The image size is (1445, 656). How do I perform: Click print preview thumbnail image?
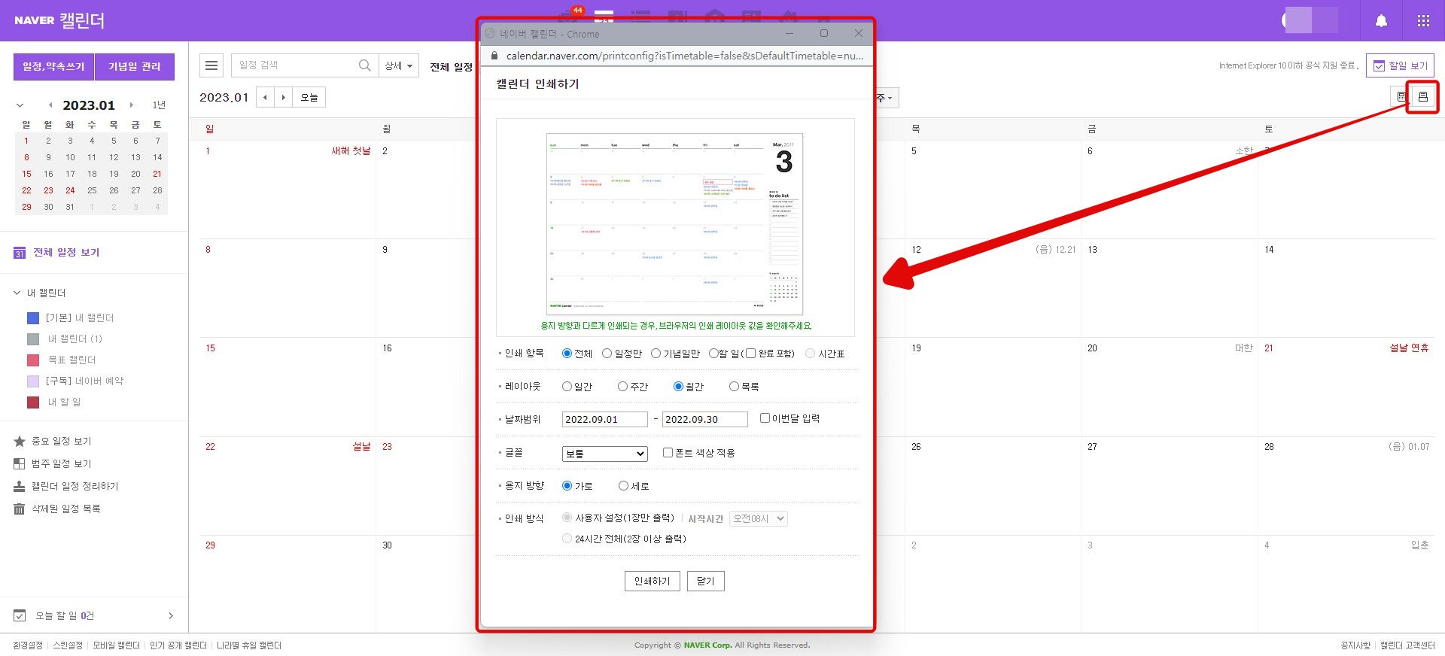pyautogui.click(x=674, y=224)
